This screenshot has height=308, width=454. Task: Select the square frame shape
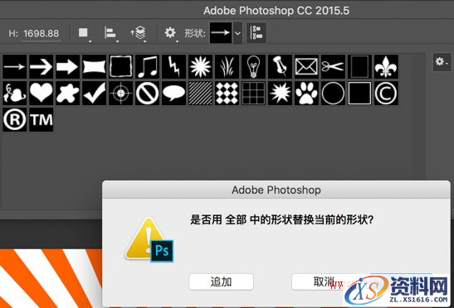click(x=359, y=93)
